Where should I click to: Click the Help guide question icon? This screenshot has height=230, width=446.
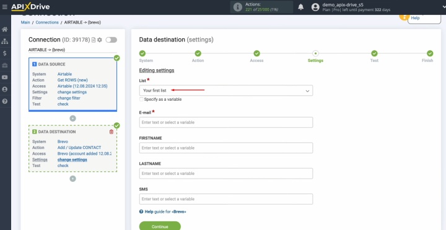coord(141,211)
